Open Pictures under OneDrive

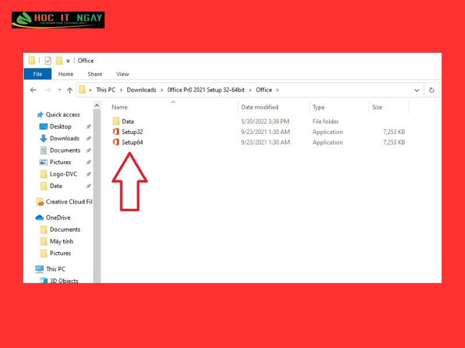pos(60,253)
